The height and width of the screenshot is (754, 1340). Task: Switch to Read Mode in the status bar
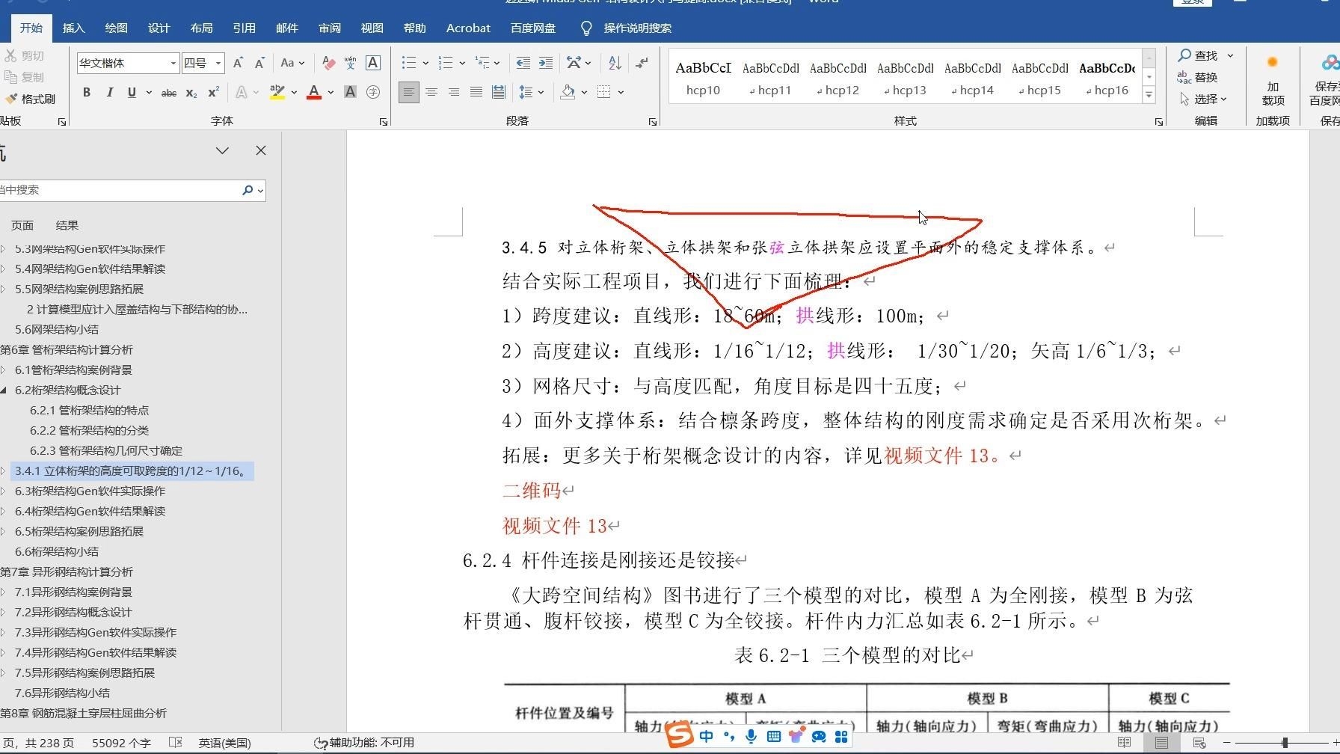coord(1125,742)
